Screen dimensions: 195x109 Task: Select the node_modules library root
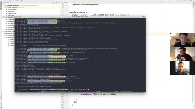click(12, 7)
